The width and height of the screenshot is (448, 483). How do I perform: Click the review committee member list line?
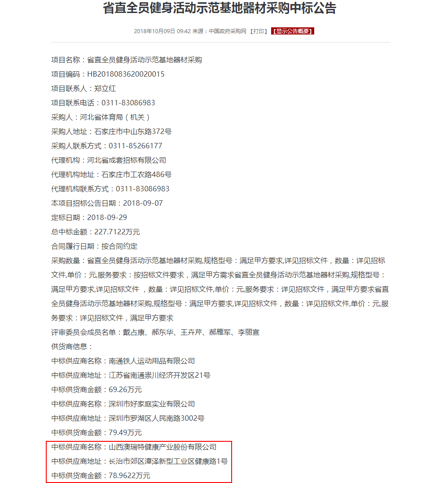(x=155, y=332)
